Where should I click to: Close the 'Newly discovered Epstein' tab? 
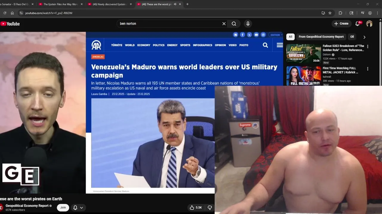click(x=131, y=4)
